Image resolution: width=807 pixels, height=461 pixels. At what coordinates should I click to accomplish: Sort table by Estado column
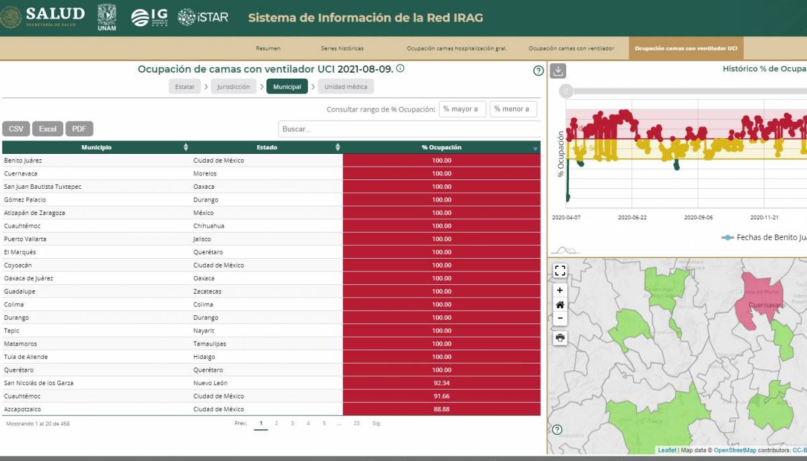(338, 147)
